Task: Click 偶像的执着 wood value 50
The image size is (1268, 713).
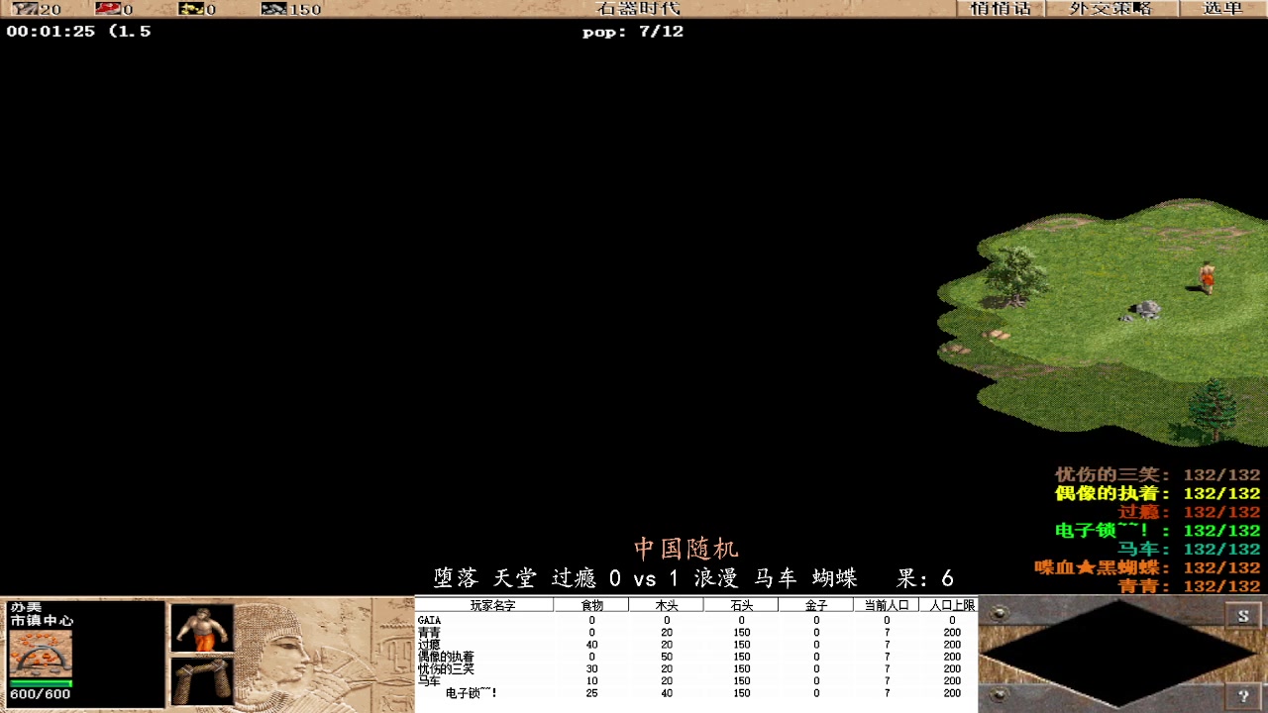Action: [667, 657]
